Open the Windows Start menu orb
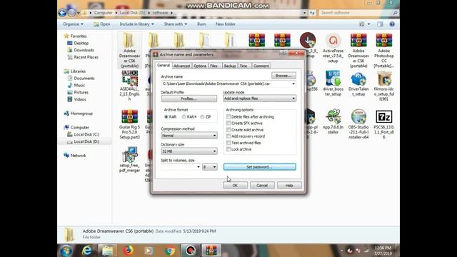This screenshot has width=457, height=257. coord(66,251)
